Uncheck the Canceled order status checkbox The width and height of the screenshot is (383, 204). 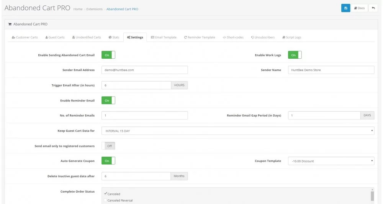coord(106,194)
